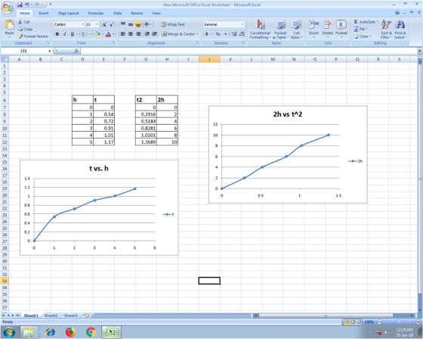Select the '2h vs t^2' chart title
Screen dimensions: 423x339
point(288,114)
